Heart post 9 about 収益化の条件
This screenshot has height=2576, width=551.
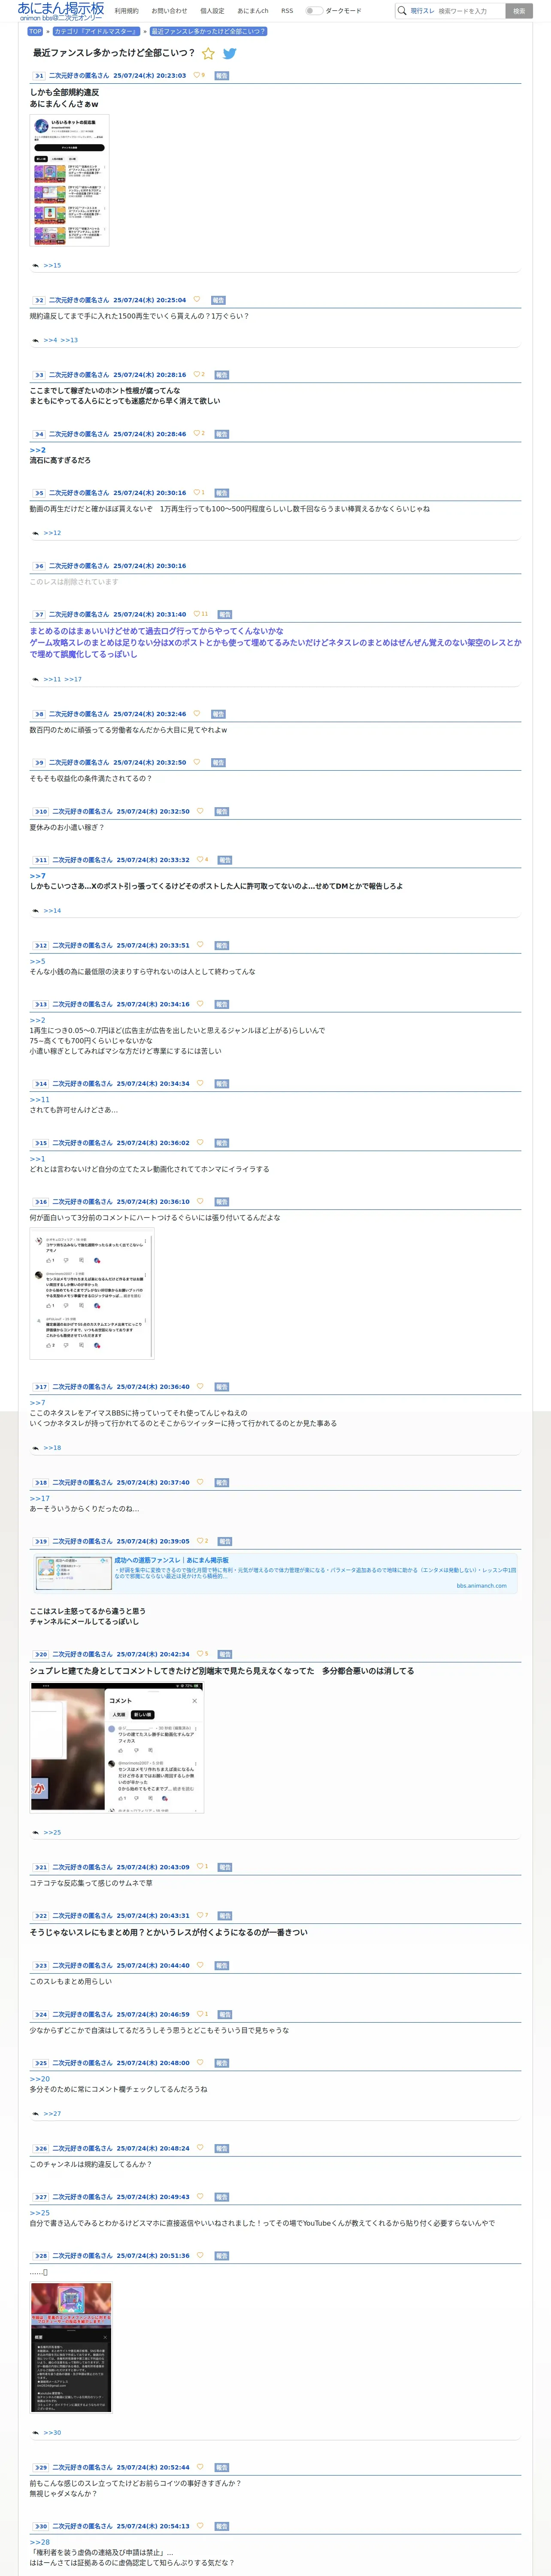pos(197,762)
